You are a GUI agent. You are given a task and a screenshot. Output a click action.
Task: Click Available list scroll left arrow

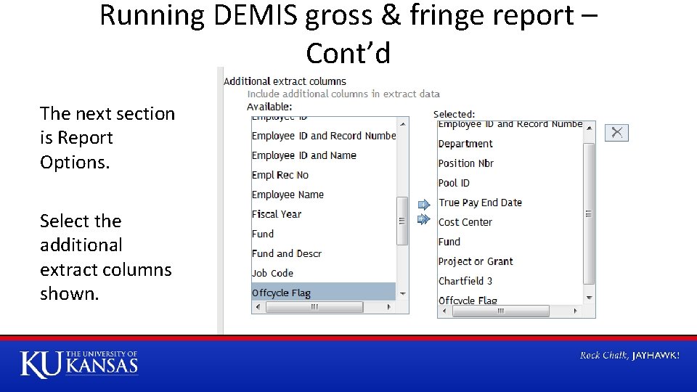[258, 306]
